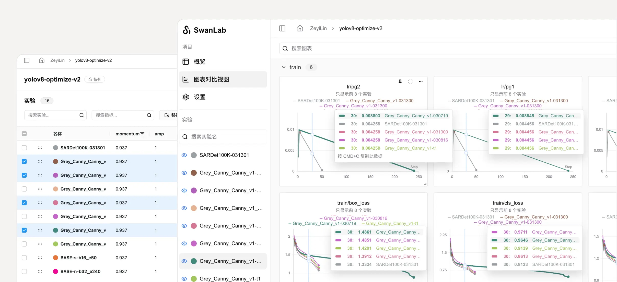Click the 私有 privacy badge
Viewport: 617px width, 282px height.
click(x=95, y=79)
